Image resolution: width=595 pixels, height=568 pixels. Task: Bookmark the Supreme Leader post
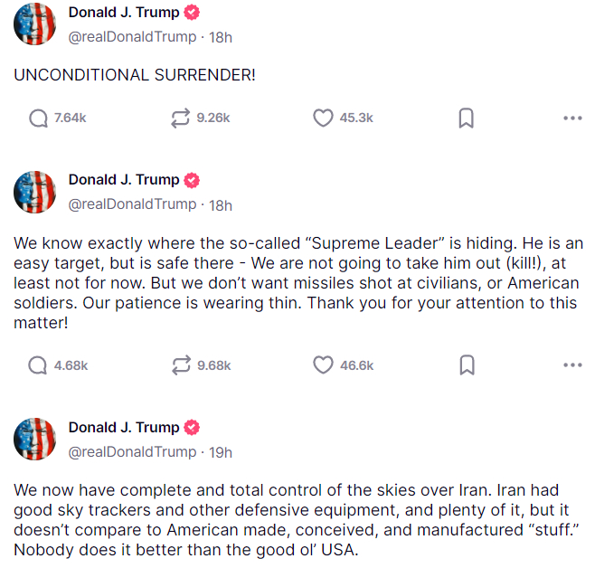(467, 365)
